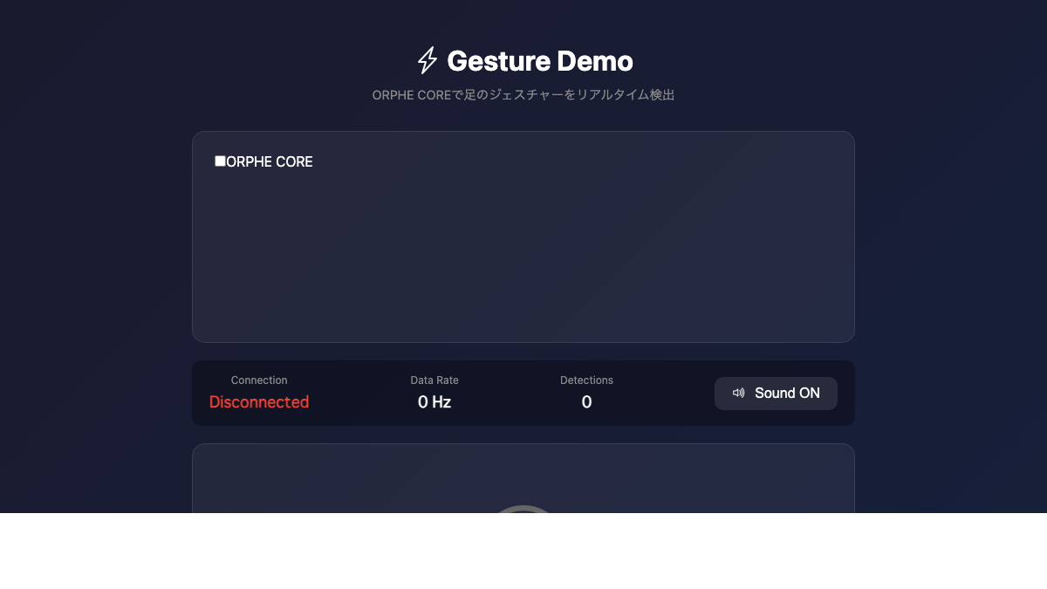Click the ORPHE CORE label text
Image resolution: width=1047 pixels, height=589 pixels.
pyautogui.click(x=270, y=162)
